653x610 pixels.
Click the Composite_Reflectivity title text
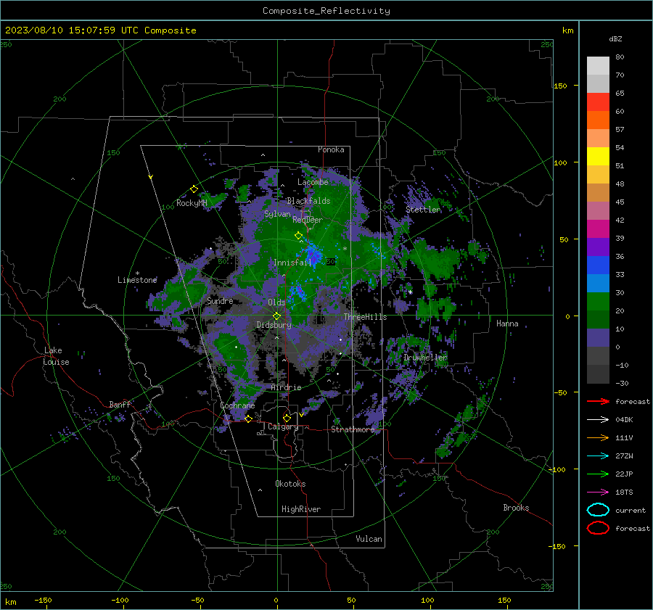coord(326,11)
